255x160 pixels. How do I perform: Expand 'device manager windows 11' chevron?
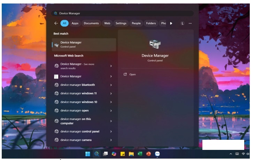point(111,93)
